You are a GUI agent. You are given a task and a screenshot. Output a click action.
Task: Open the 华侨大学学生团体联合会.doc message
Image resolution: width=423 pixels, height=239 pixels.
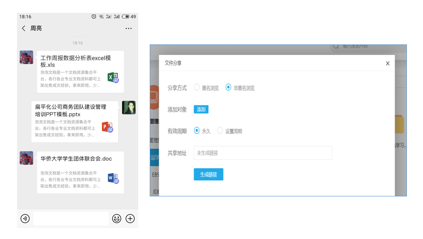[x=76, y=159]
